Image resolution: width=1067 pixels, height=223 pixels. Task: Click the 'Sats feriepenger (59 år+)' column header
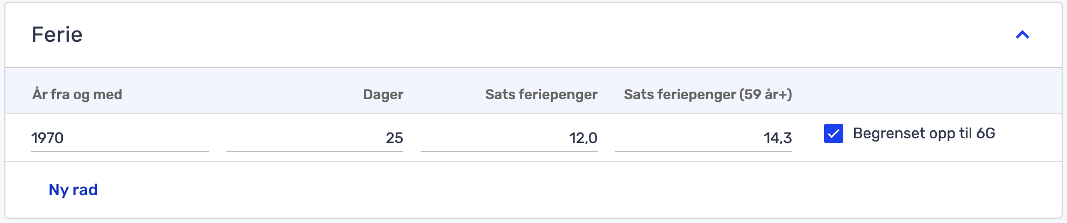point(707,94)
